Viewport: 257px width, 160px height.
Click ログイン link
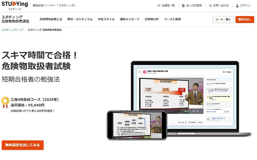(x=245, y=6)
